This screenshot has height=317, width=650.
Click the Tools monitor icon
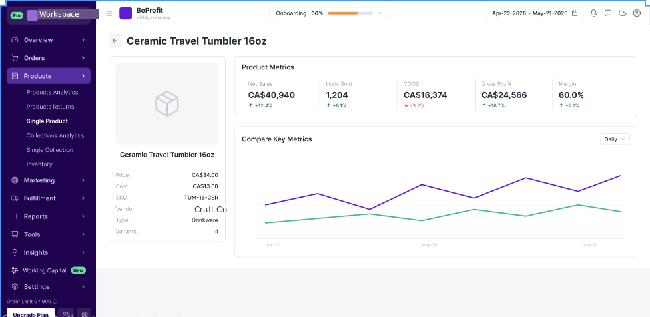15,234
